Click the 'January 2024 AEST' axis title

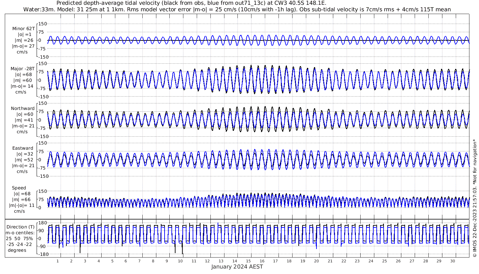click(237, 266)
